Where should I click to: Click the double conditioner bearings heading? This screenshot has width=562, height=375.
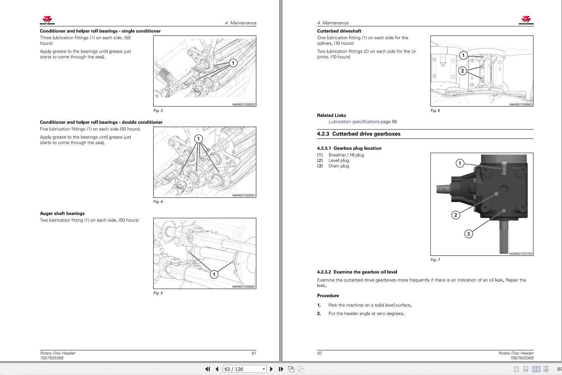pyautogui.click(x=101, y=122)
